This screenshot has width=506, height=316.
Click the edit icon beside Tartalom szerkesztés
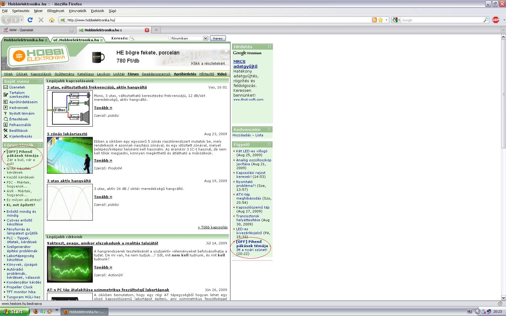(5, 94)
